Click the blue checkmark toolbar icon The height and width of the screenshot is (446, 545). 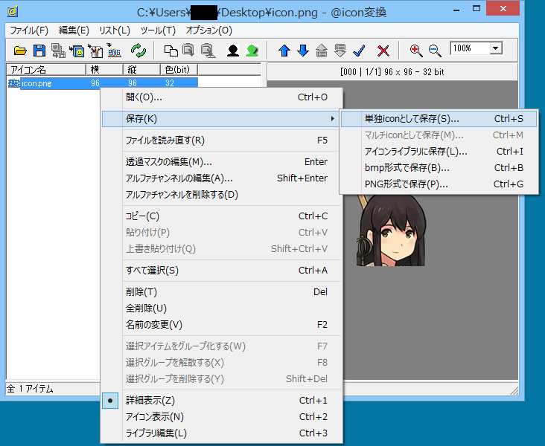359,51
